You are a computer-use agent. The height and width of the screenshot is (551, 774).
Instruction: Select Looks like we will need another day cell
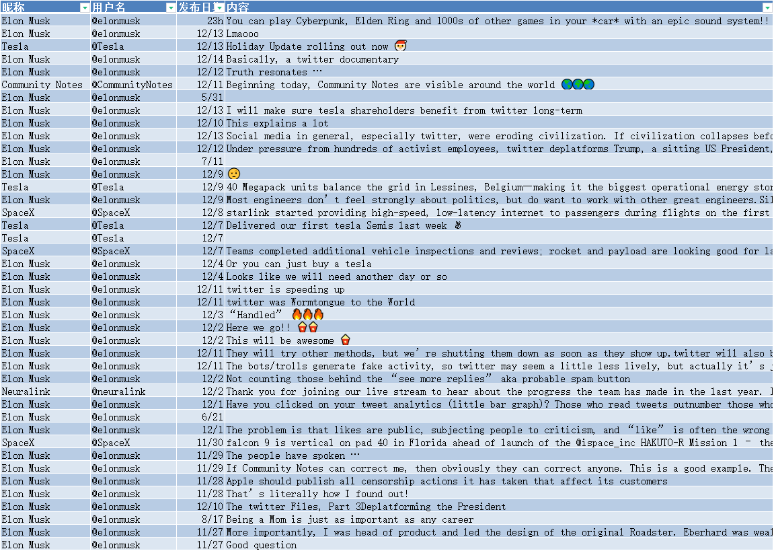coord(499,277)
